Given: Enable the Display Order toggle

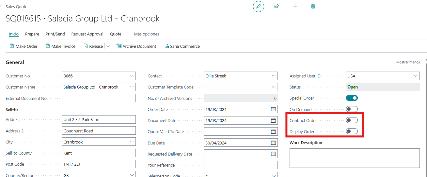Looking at the screenshot, I should point(352,131).
